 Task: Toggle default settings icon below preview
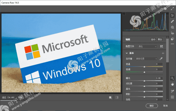pos(110,98)
